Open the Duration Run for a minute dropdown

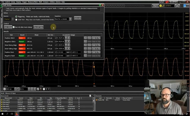pos(70,19)
